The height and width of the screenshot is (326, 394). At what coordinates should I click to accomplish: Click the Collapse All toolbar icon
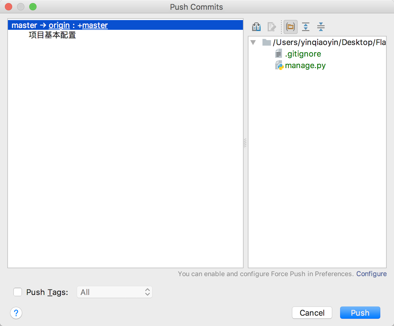point(321,27)
